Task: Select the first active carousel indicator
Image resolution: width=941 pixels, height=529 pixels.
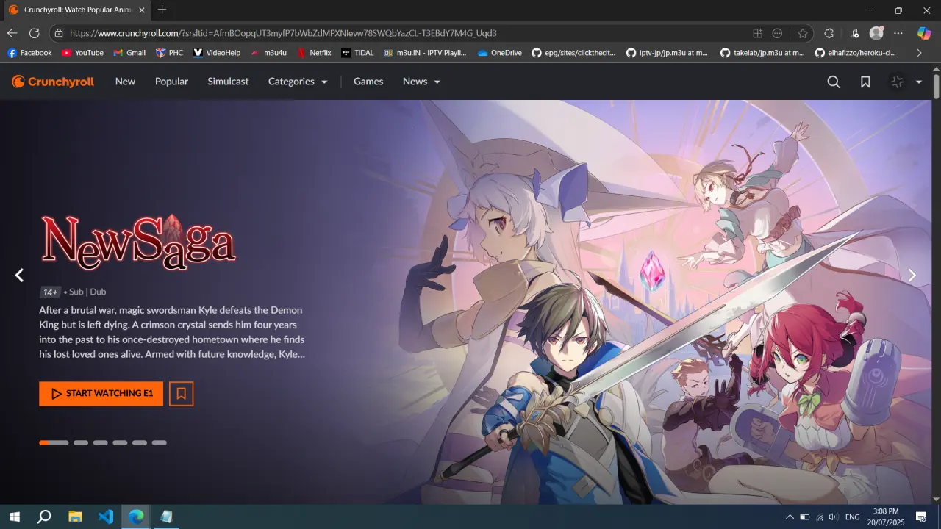Action: 54,443
